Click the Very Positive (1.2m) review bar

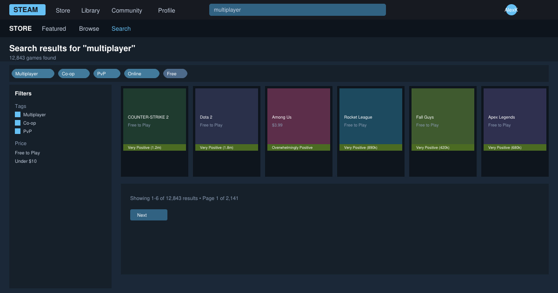154,147
